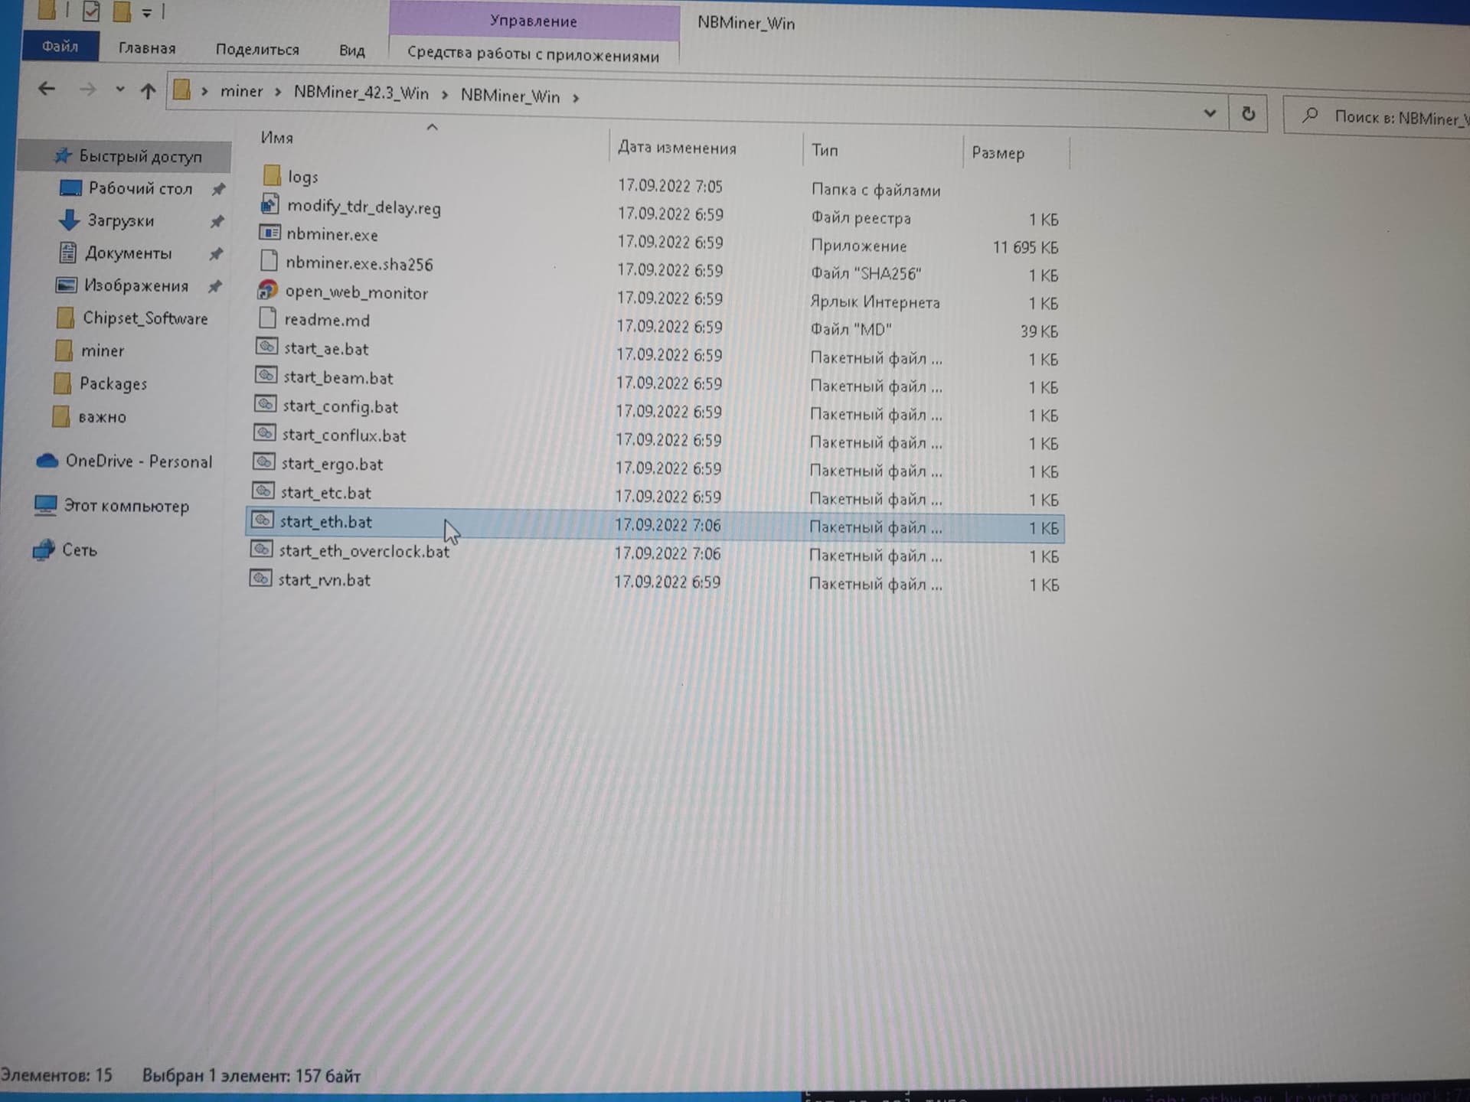Screen dimensions: 1470x1102
Task: Click the 11 695 КБ size cell
Action: coord(1025,247)
